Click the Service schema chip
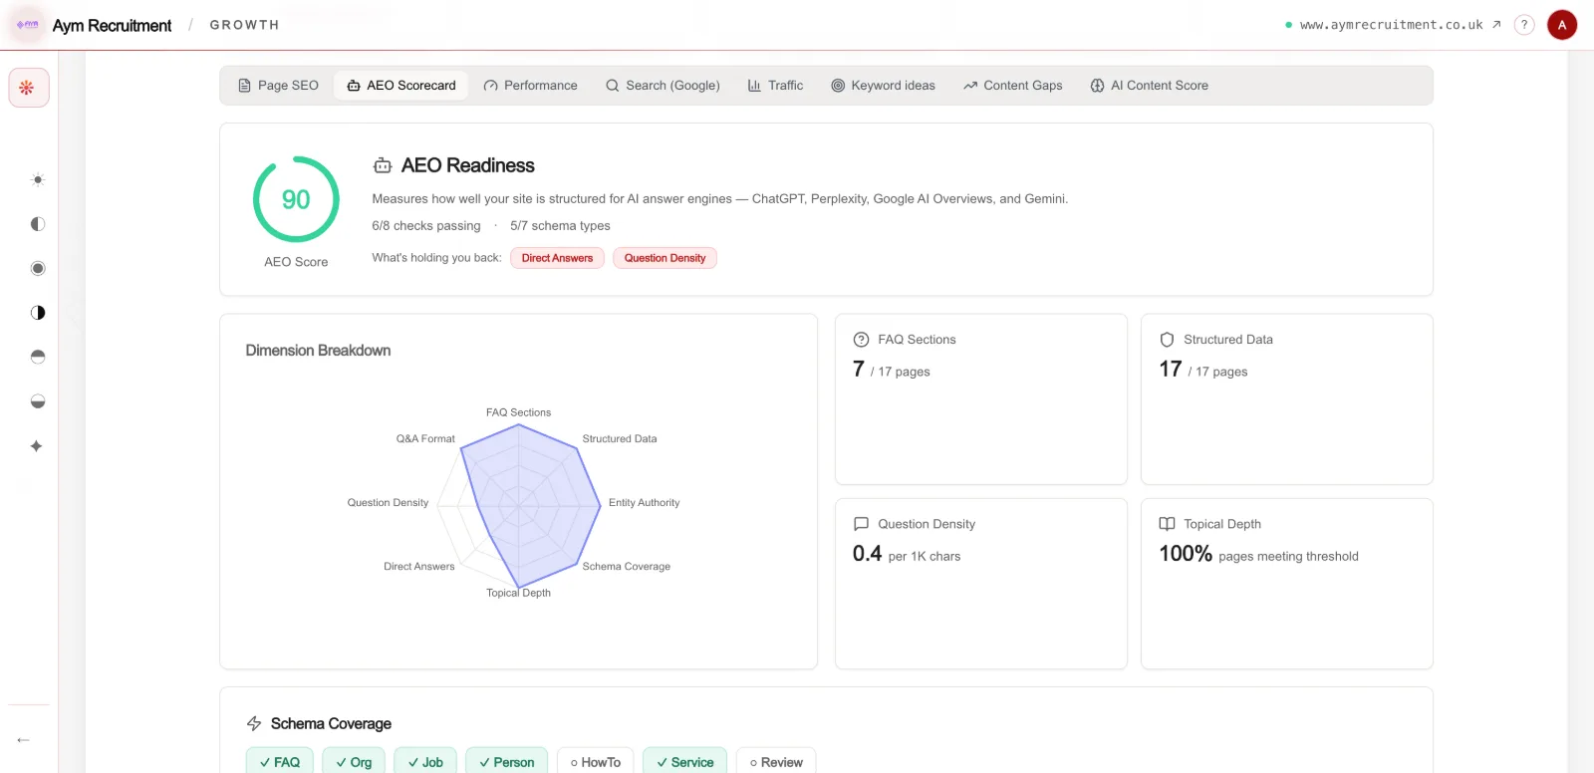 coord(685,761)
